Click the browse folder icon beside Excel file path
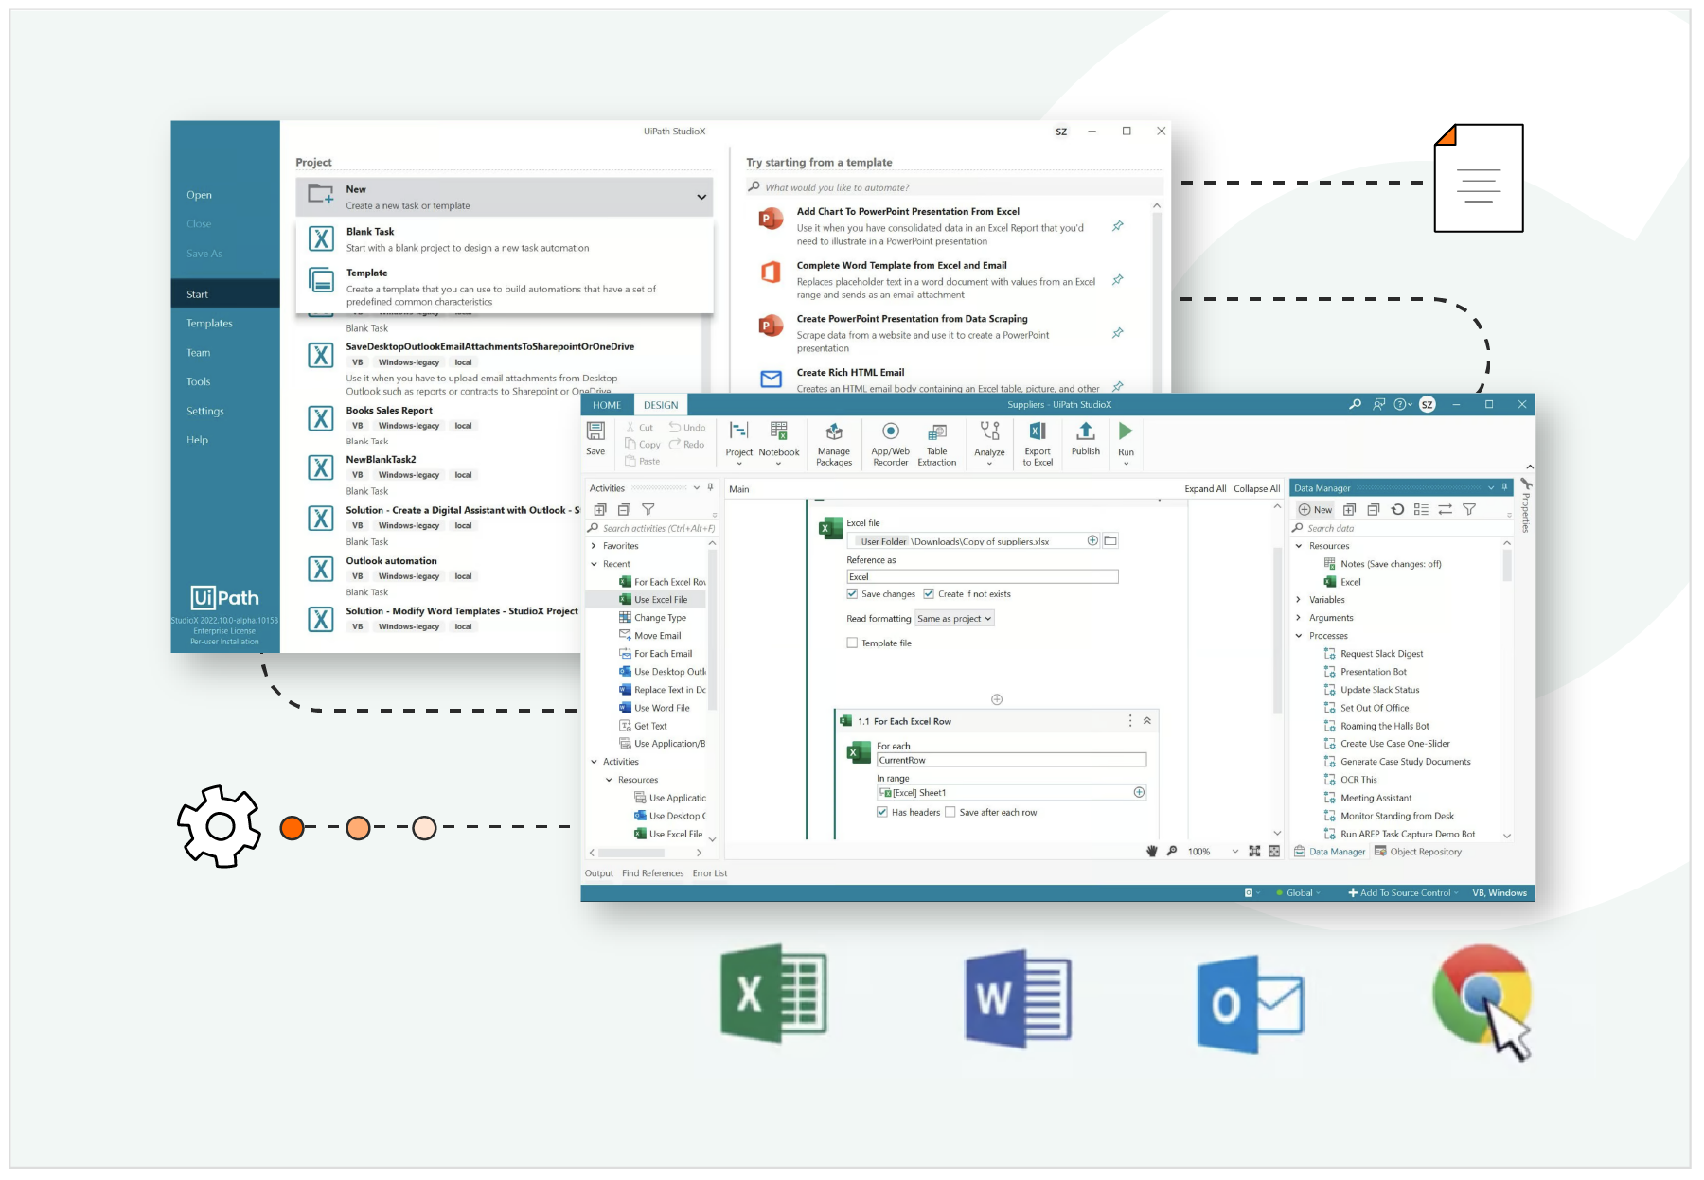This screenshot has height=1180, width=1704. [1110, 540]
